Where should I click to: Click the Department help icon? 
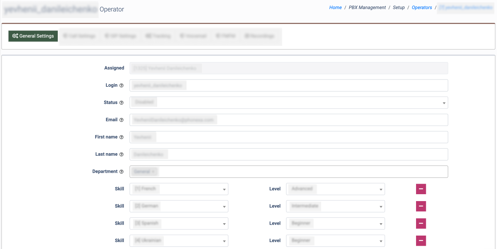[121, 172]
